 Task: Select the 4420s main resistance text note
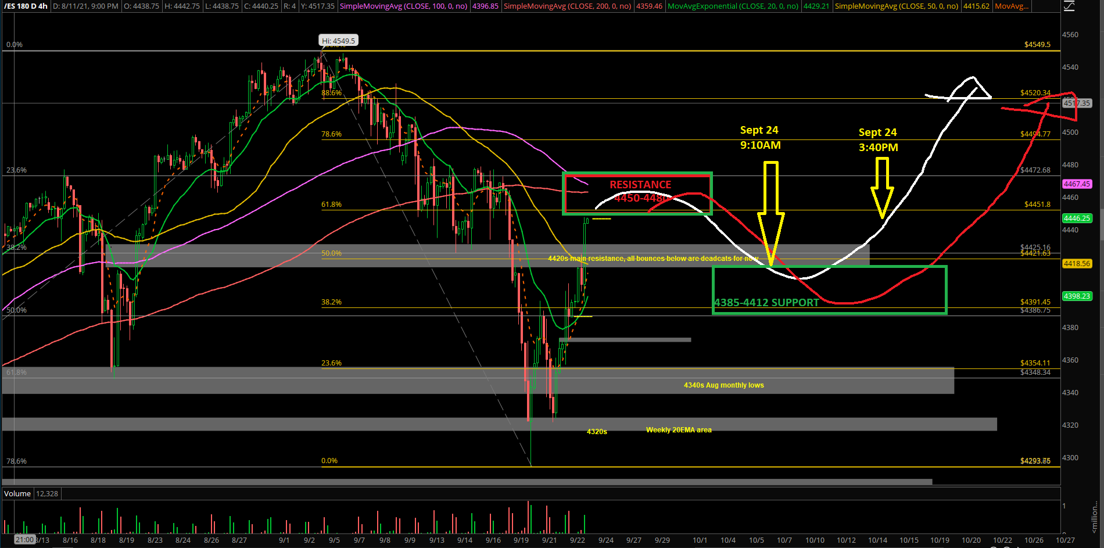point(653,259)
